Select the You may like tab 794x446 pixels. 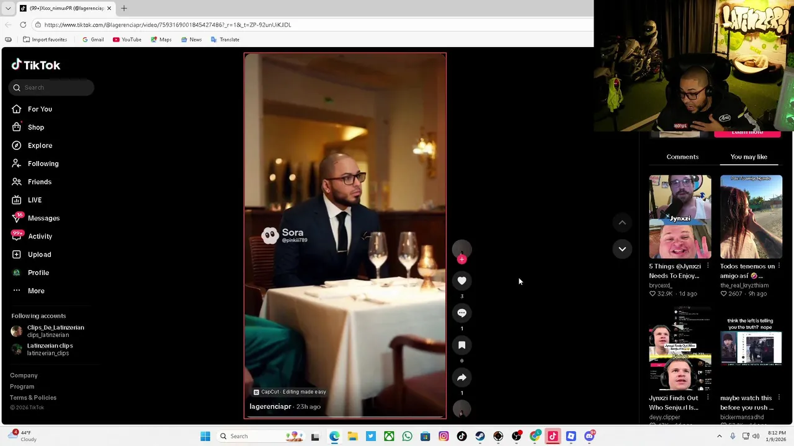[749, 157]
